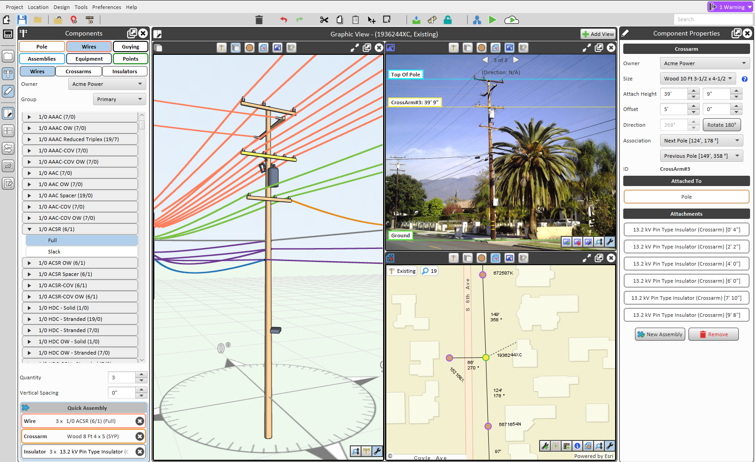Expand the 1/0 ACSR OW (6/1) item
This screenshot has height=462, width=755.
click(30, 263)
